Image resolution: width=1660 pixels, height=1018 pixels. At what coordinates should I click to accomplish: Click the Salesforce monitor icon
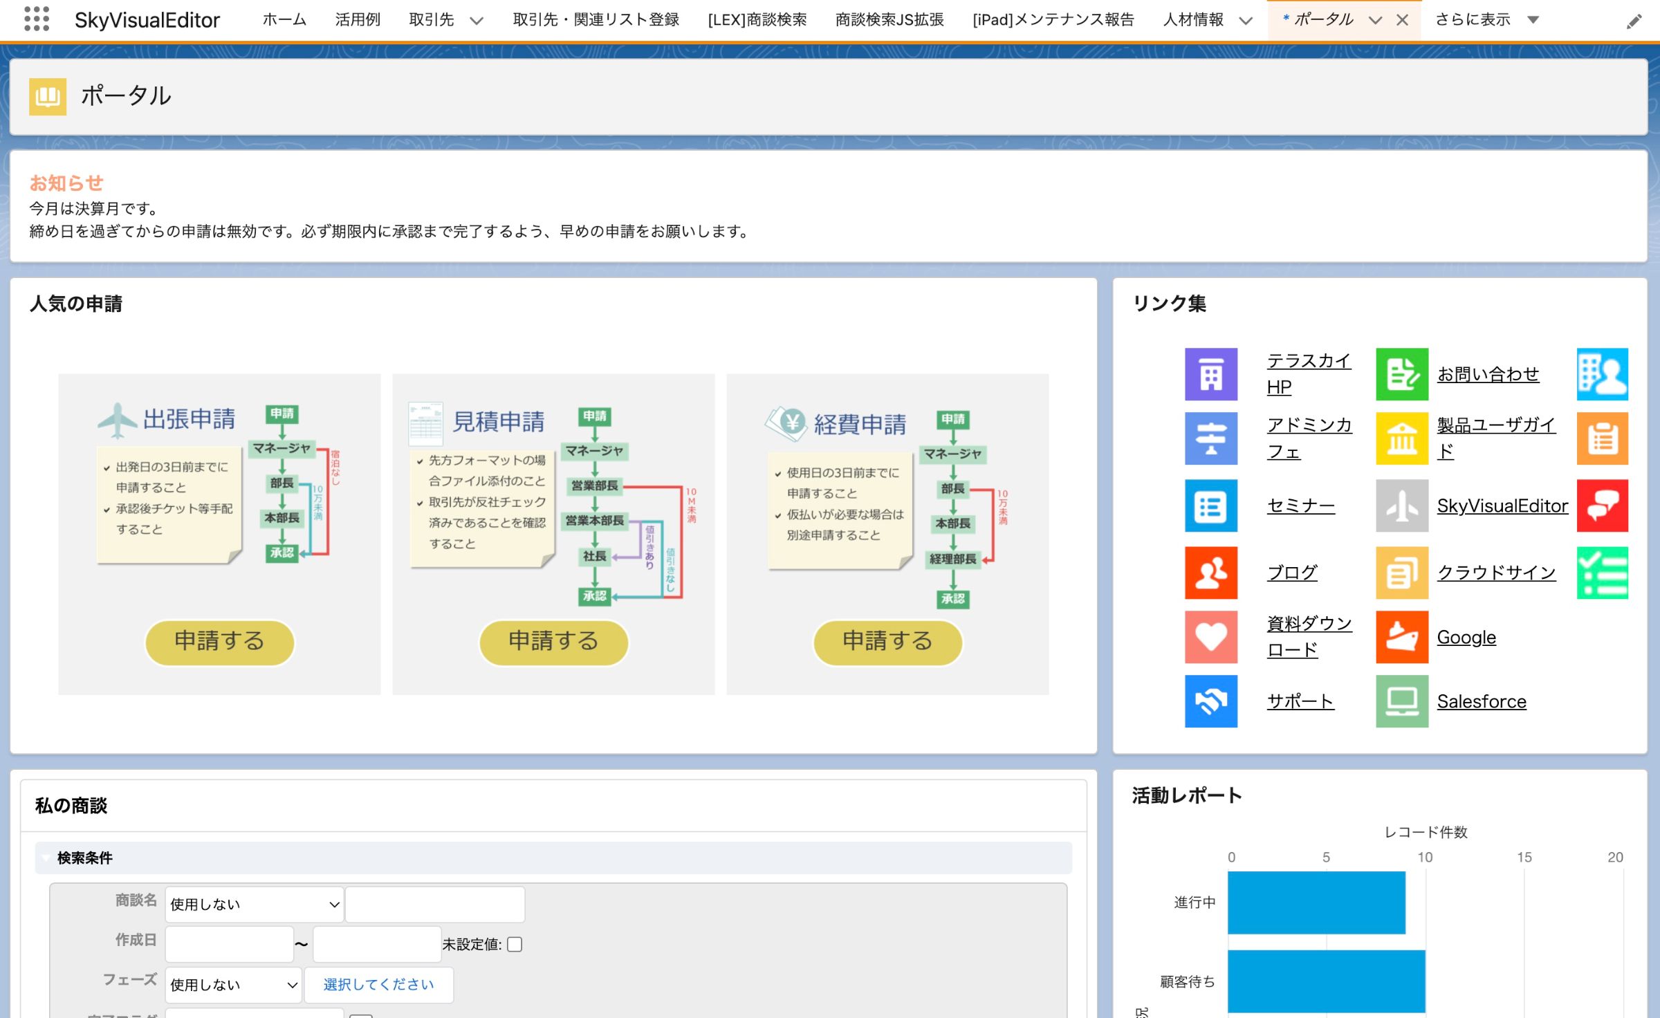(x=1401, y=701)
